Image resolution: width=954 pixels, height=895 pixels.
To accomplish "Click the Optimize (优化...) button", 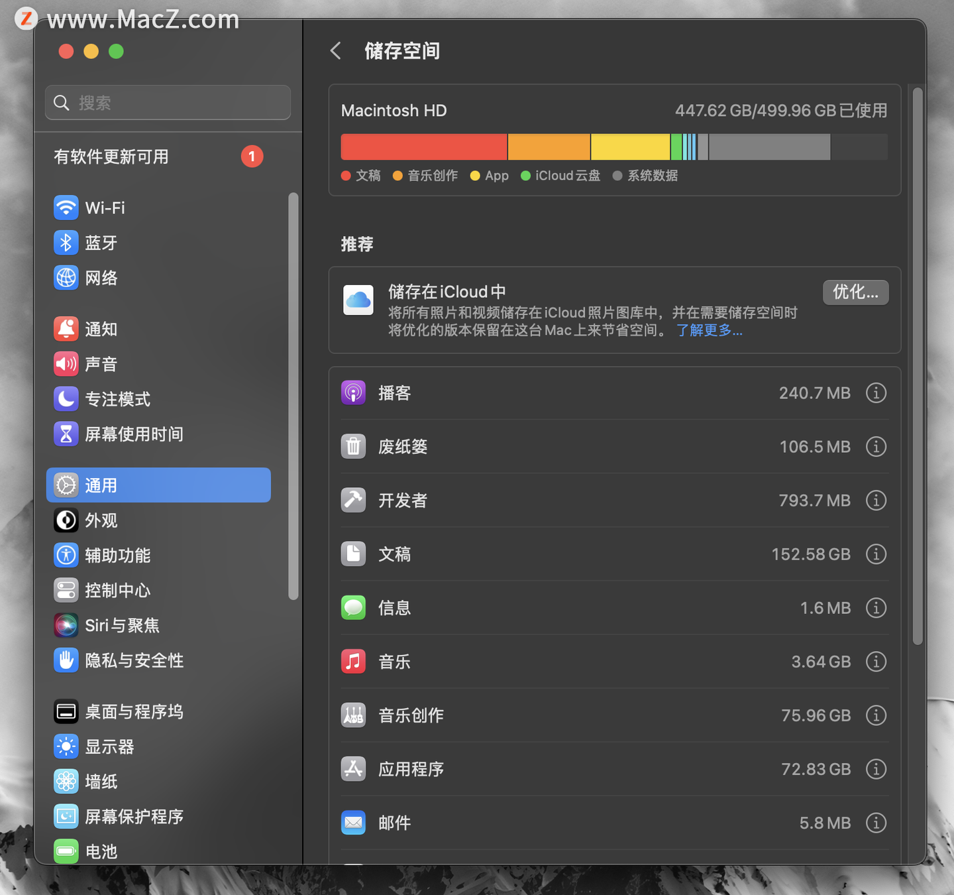I will pos(855,292).
